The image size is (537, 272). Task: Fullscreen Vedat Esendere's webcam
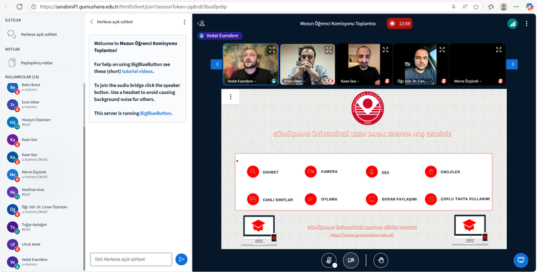pyautogui.click(x=272, y=50)
